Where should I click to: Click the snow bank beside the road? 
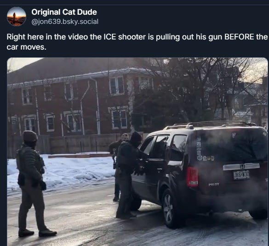(62, 170)
